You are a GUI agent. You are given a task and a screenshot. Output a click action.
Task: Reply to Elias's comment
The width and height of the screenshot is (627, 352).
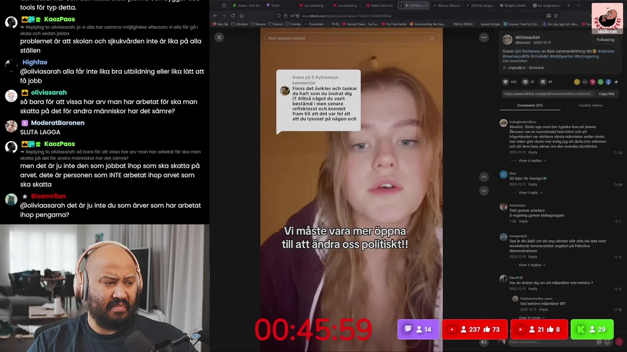pyautogui.click(x=533, y=289)
